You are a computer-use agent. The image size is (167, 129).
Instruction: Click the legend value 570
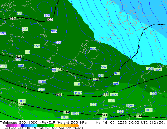coord(61,128)
